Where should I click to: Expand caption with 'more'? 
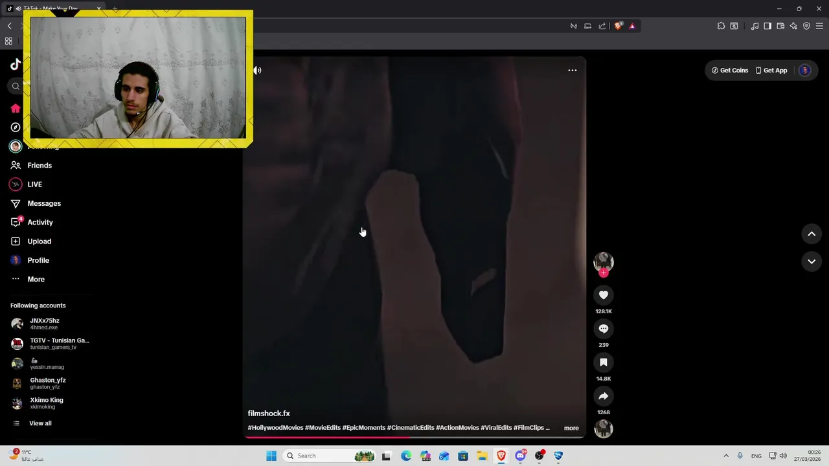(571, 428)
